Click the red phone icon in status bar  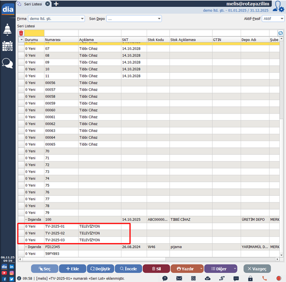(265, 279)
